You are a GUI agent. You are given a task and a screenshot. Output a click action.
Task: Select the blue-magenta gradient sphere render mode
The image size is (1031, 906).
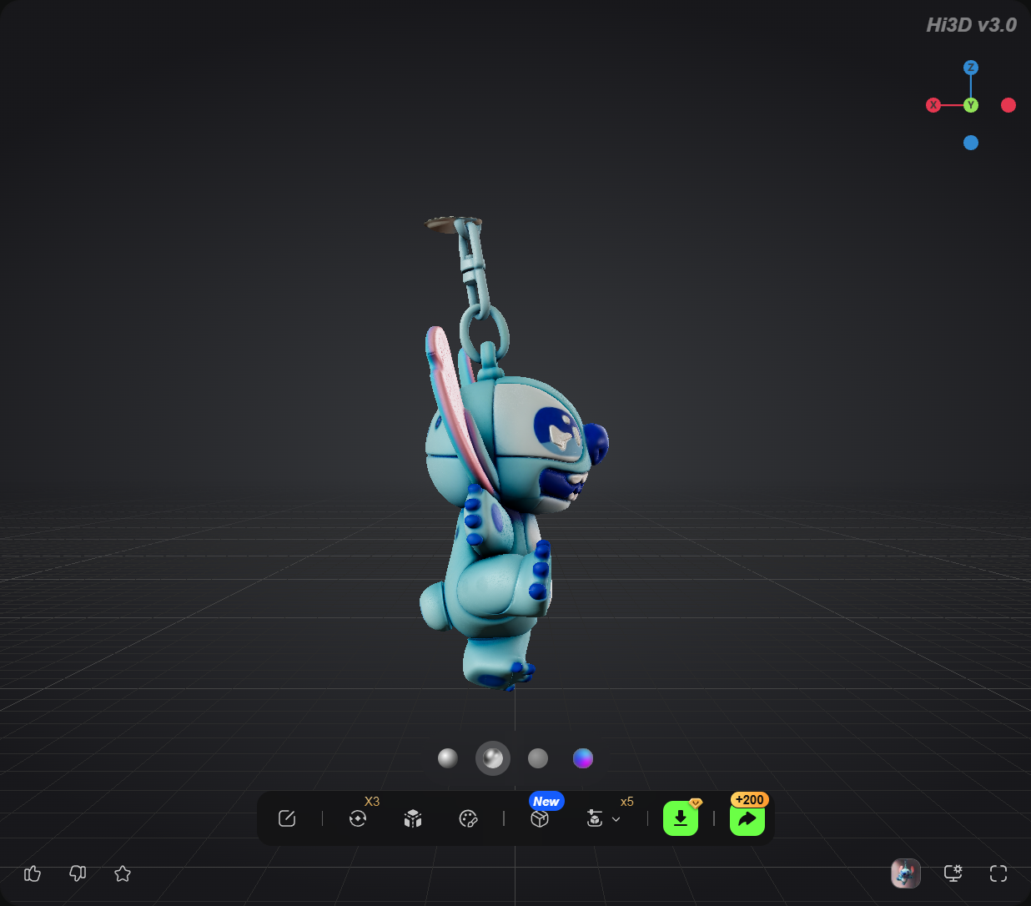[583, 758]
